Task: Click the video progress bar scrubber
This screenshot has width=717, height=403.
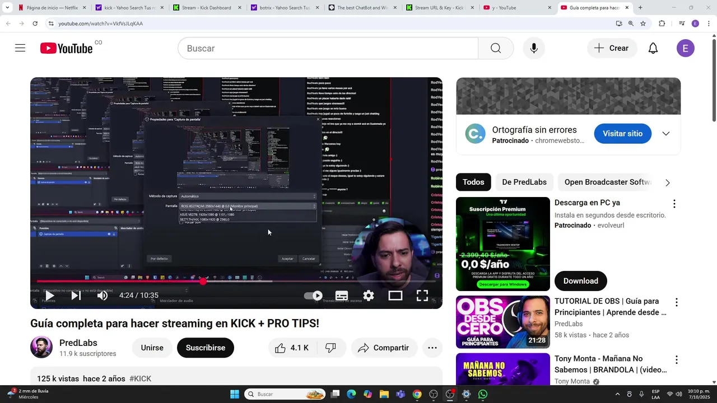Action: coord(203,281)
